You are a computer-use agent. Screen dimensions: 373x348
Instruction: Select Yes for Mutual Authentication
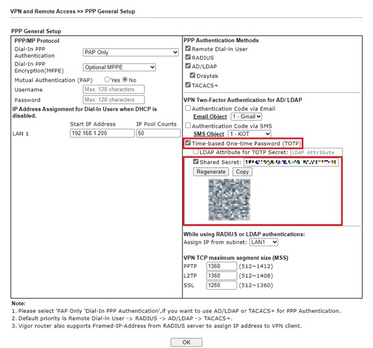[x=107, y=80]
